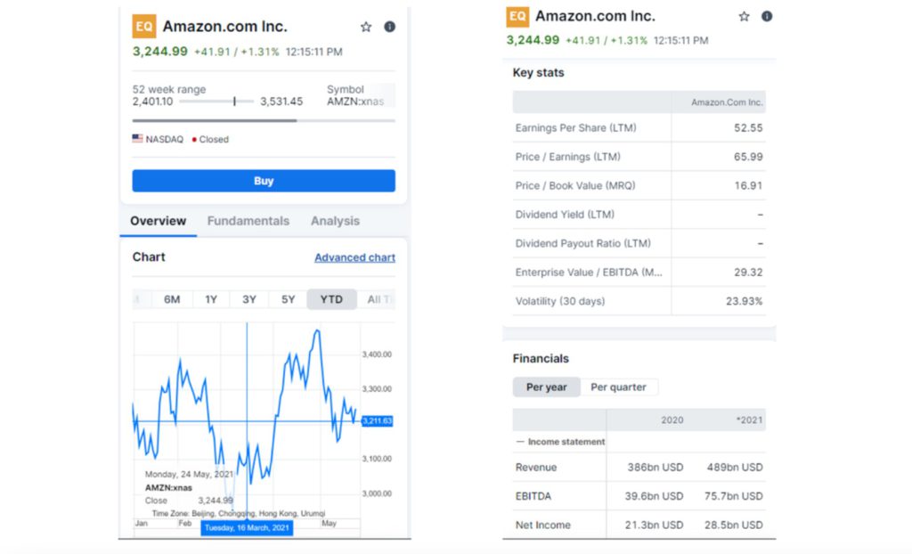The width and height of the screenshot is (912, 554).
Task: Switch financials to Per quarter
Action: [618, 387]
